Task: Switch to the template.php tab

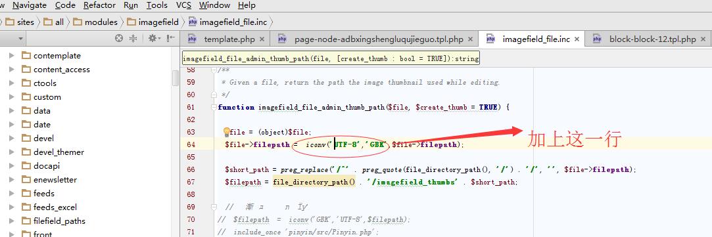Action: pos(229,39)
